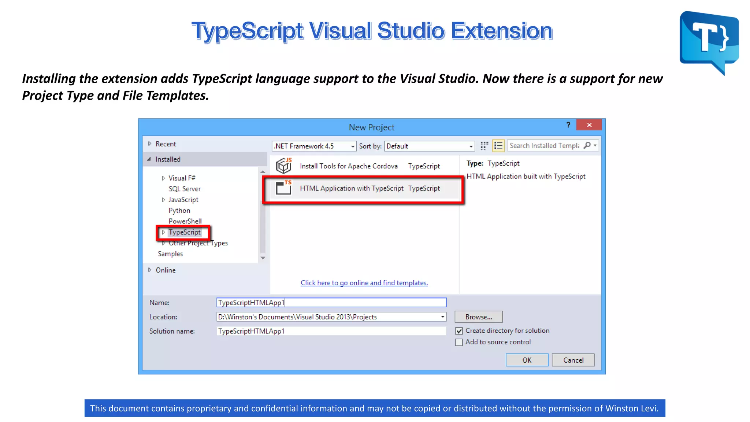Screen dimensions: 750x422
Task: Click the Solution name input field
Action: (x=331, y=331)
